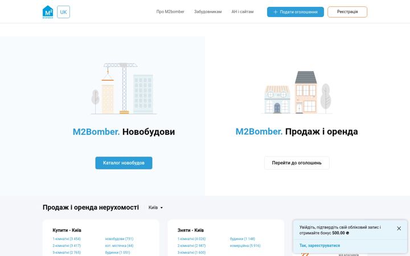Click the Перейти до оголошень button
This screenshot has height=256, width=410.
point(297,163)
